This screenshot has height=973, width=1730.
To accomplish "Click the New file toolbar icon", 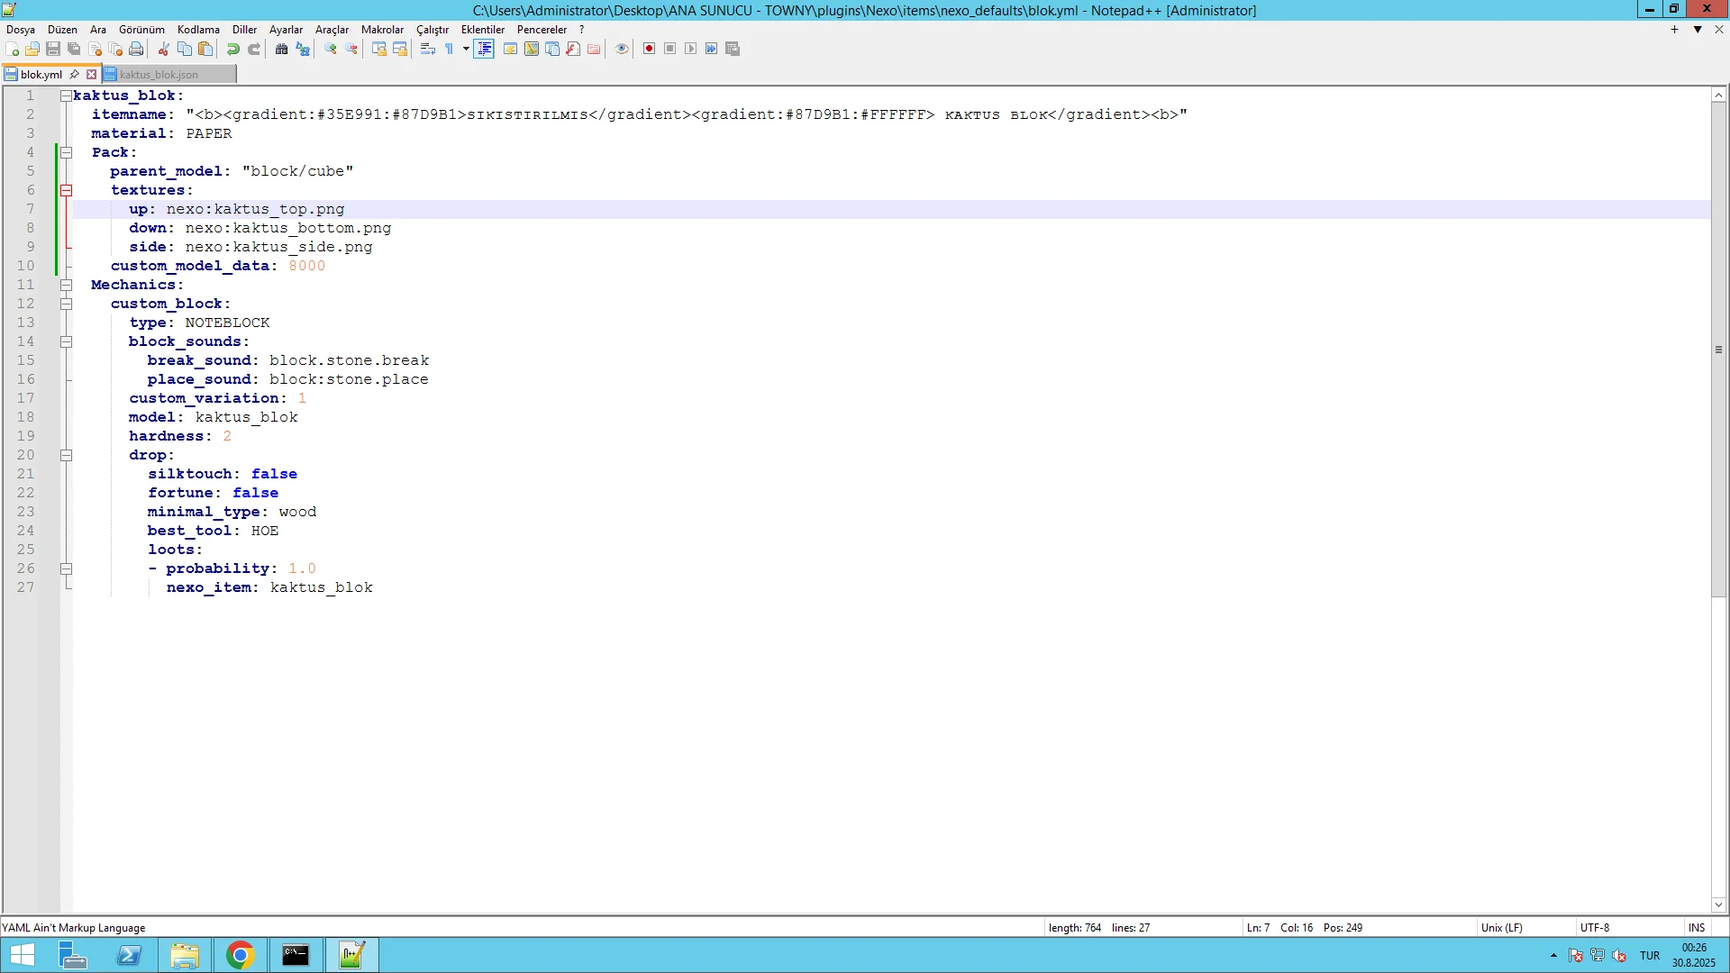I will [12, 49].
